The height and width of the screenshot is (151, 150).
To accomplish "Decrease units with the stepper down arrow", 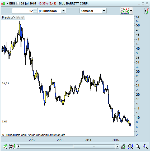I will [x=35, y=12].
